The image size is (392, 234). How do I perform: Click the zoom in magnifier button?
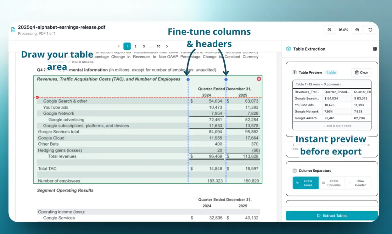click(x=357, y=30)
